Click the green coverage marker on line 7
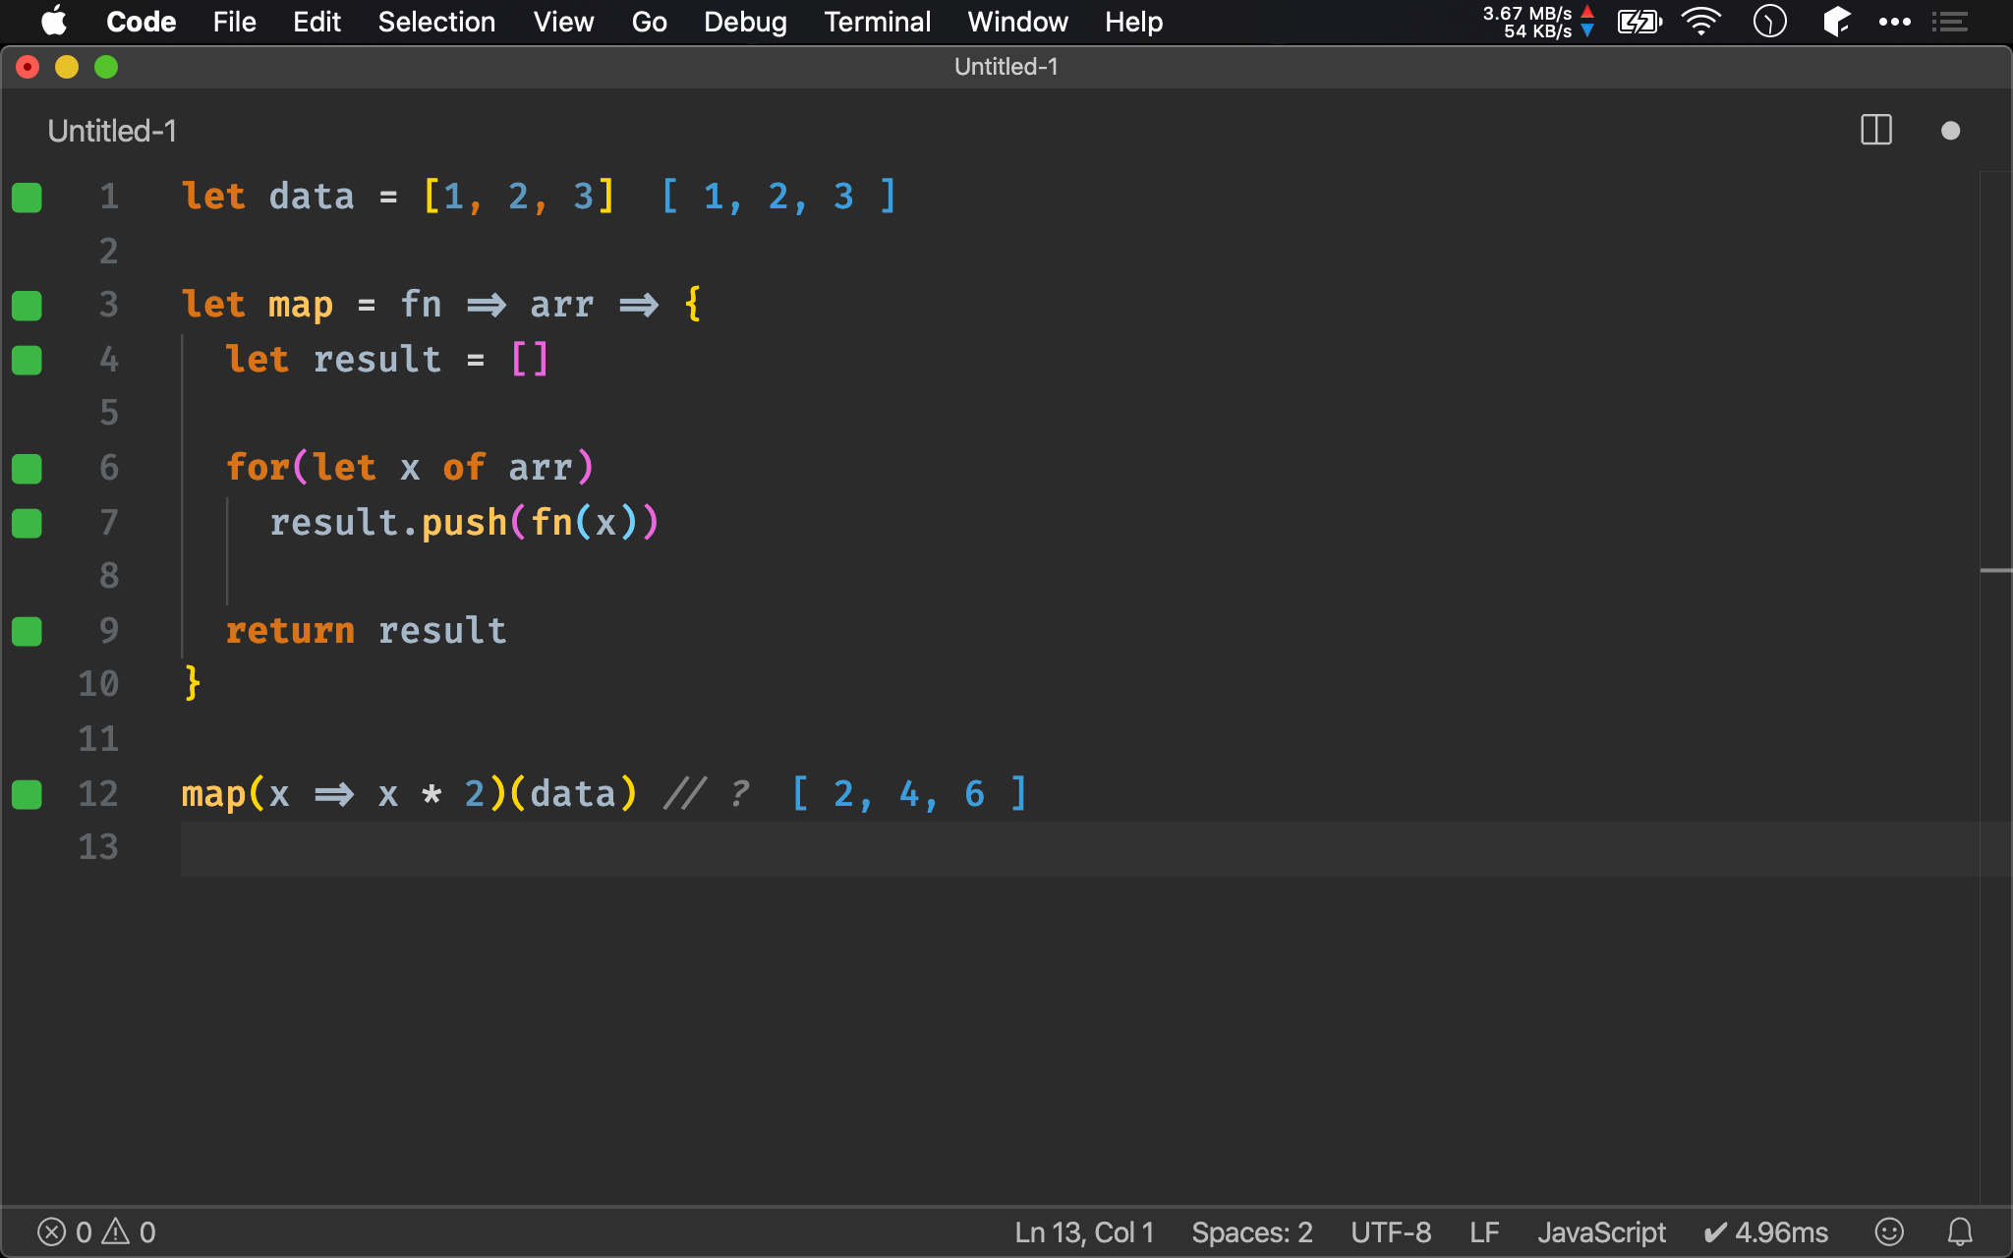The image size is (2013, 1258). click(27, 524)
